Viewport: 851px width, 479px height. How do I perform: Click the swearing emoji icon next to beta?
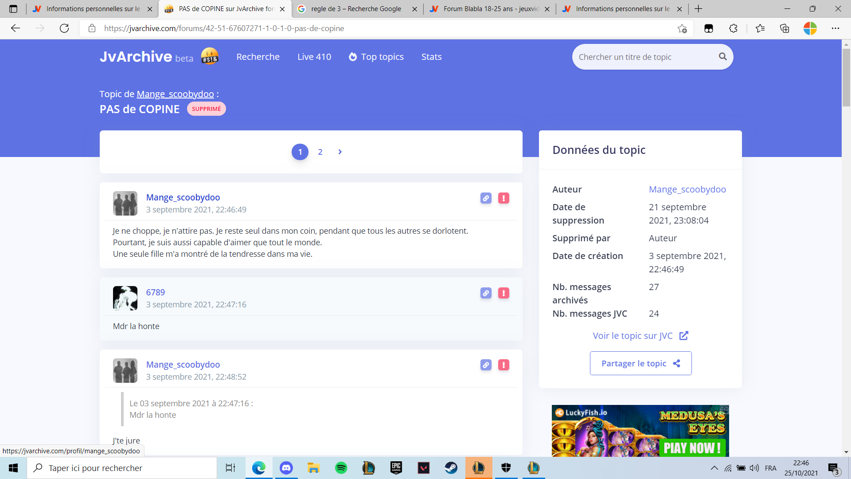click(x=210, y=57)
